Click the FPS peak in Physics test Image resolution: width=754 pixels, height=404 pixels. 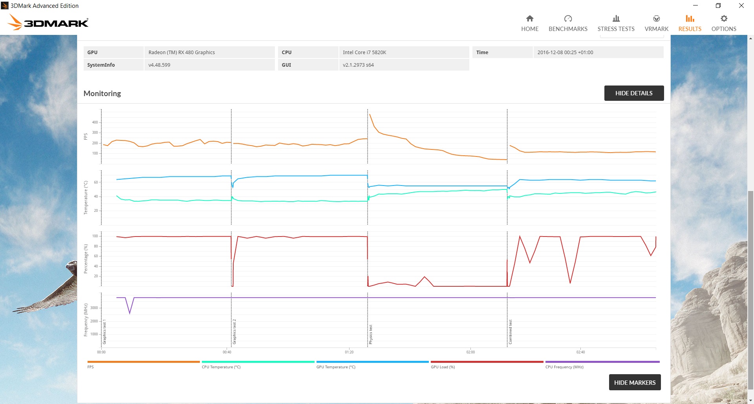point(370,115)
